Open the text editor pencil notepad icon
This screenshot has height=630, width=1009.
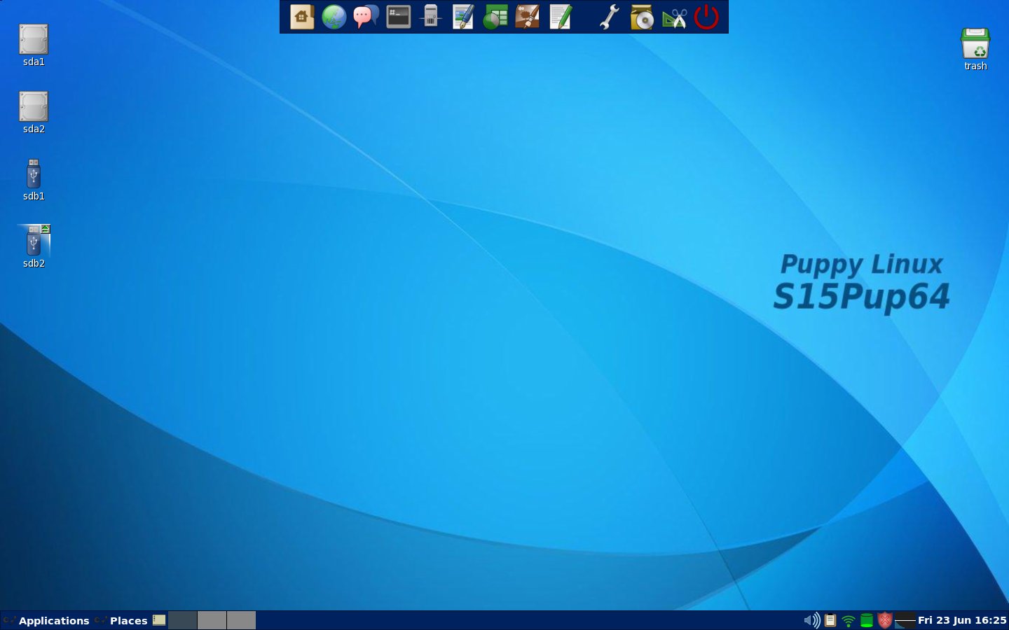[561, 17]
